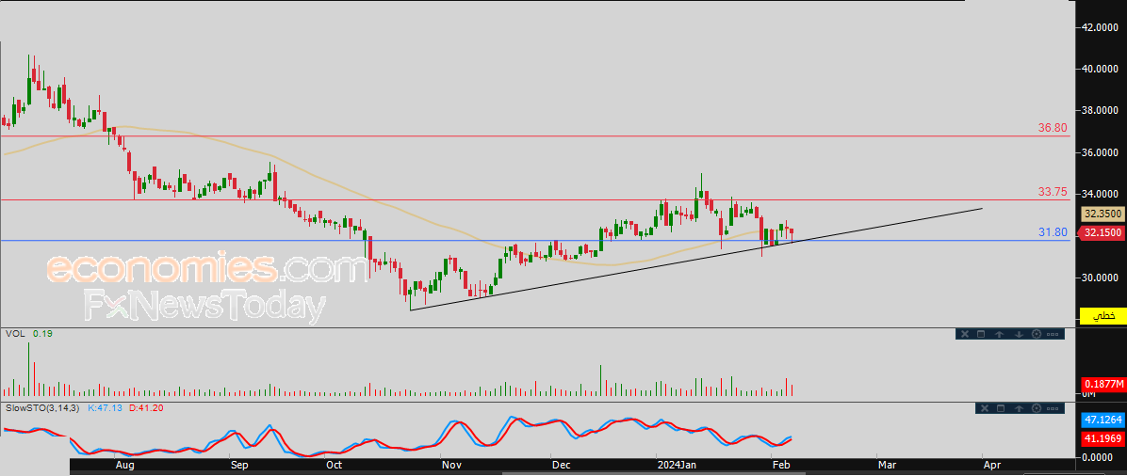The height and width of the screenshot is (476, 1127).
Task: Open VOL indicator settings gear
Action: click(1037, 334)
